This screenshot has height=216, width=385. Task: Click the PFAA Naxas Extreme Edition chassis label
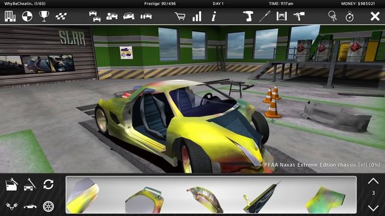coord(322,165)
